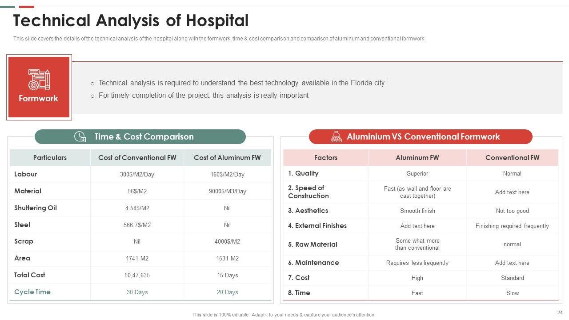569x320 pixels.
Task: Click the formwork icon beside Aluminium VS Conventional
Action: 336,137
